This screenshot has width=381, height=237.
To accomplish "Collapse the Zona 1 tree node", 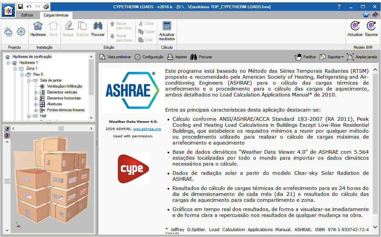I will 15,69.
